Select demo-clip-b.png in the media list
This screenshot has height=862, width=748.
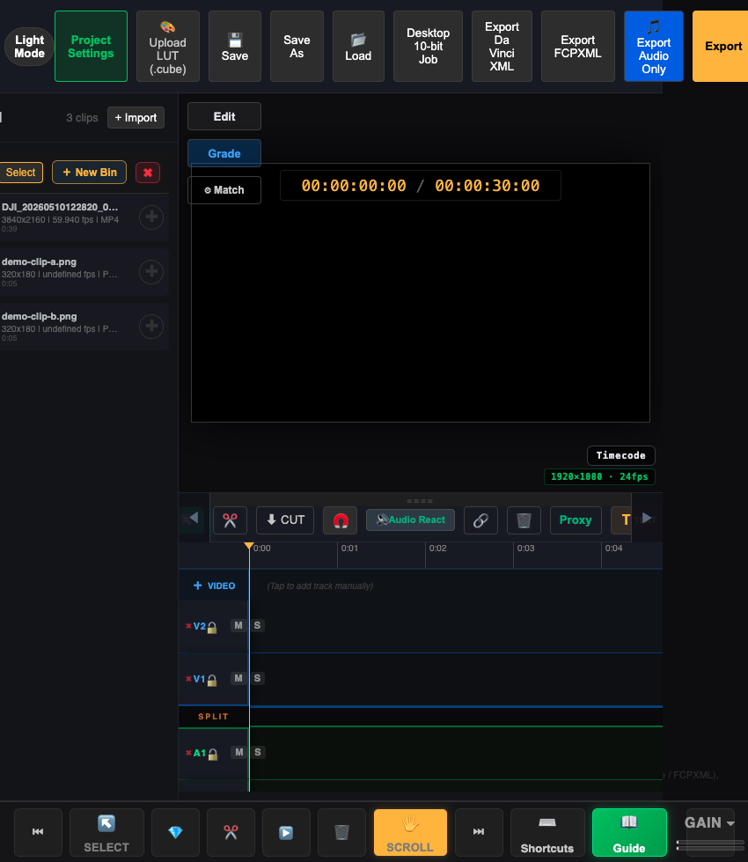39,317
